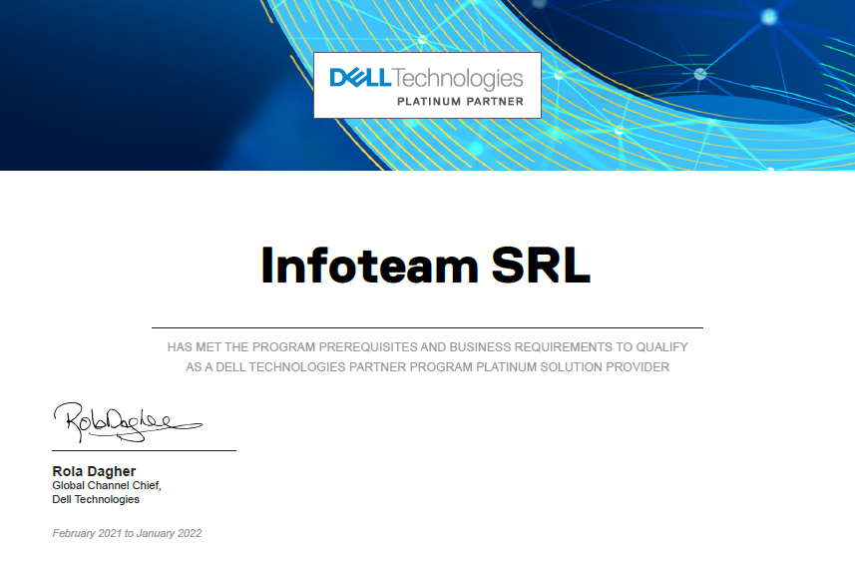Select the 'Infoteam SRL' company name
The image size is (855, 573).
(426, 266)
